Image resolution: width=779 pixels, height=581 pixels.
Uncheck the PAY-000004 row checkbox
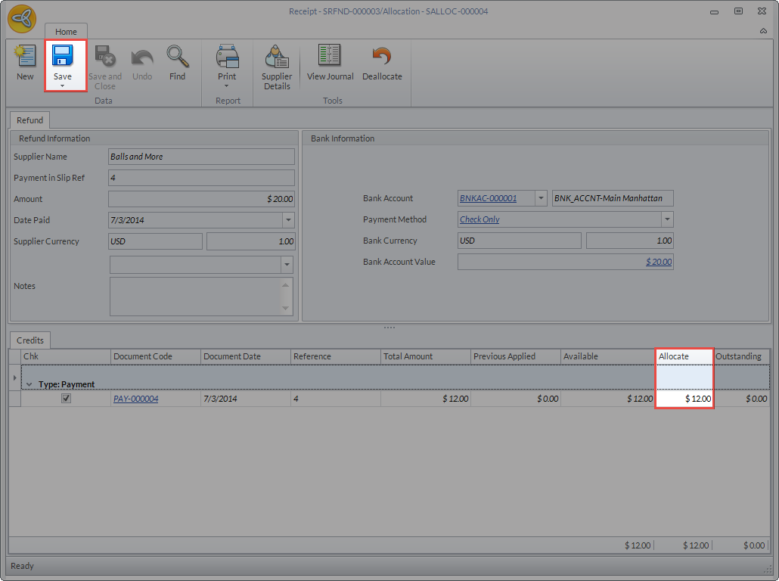tap(66, 398)
